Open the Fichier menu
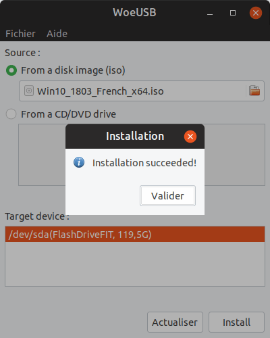The width and height of the screenshot is (270, 338). point(20,34)
